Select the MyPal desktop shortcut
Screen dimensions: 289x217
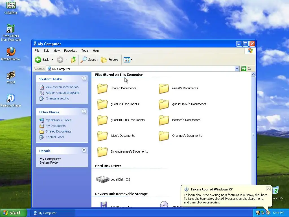point(11,75)
